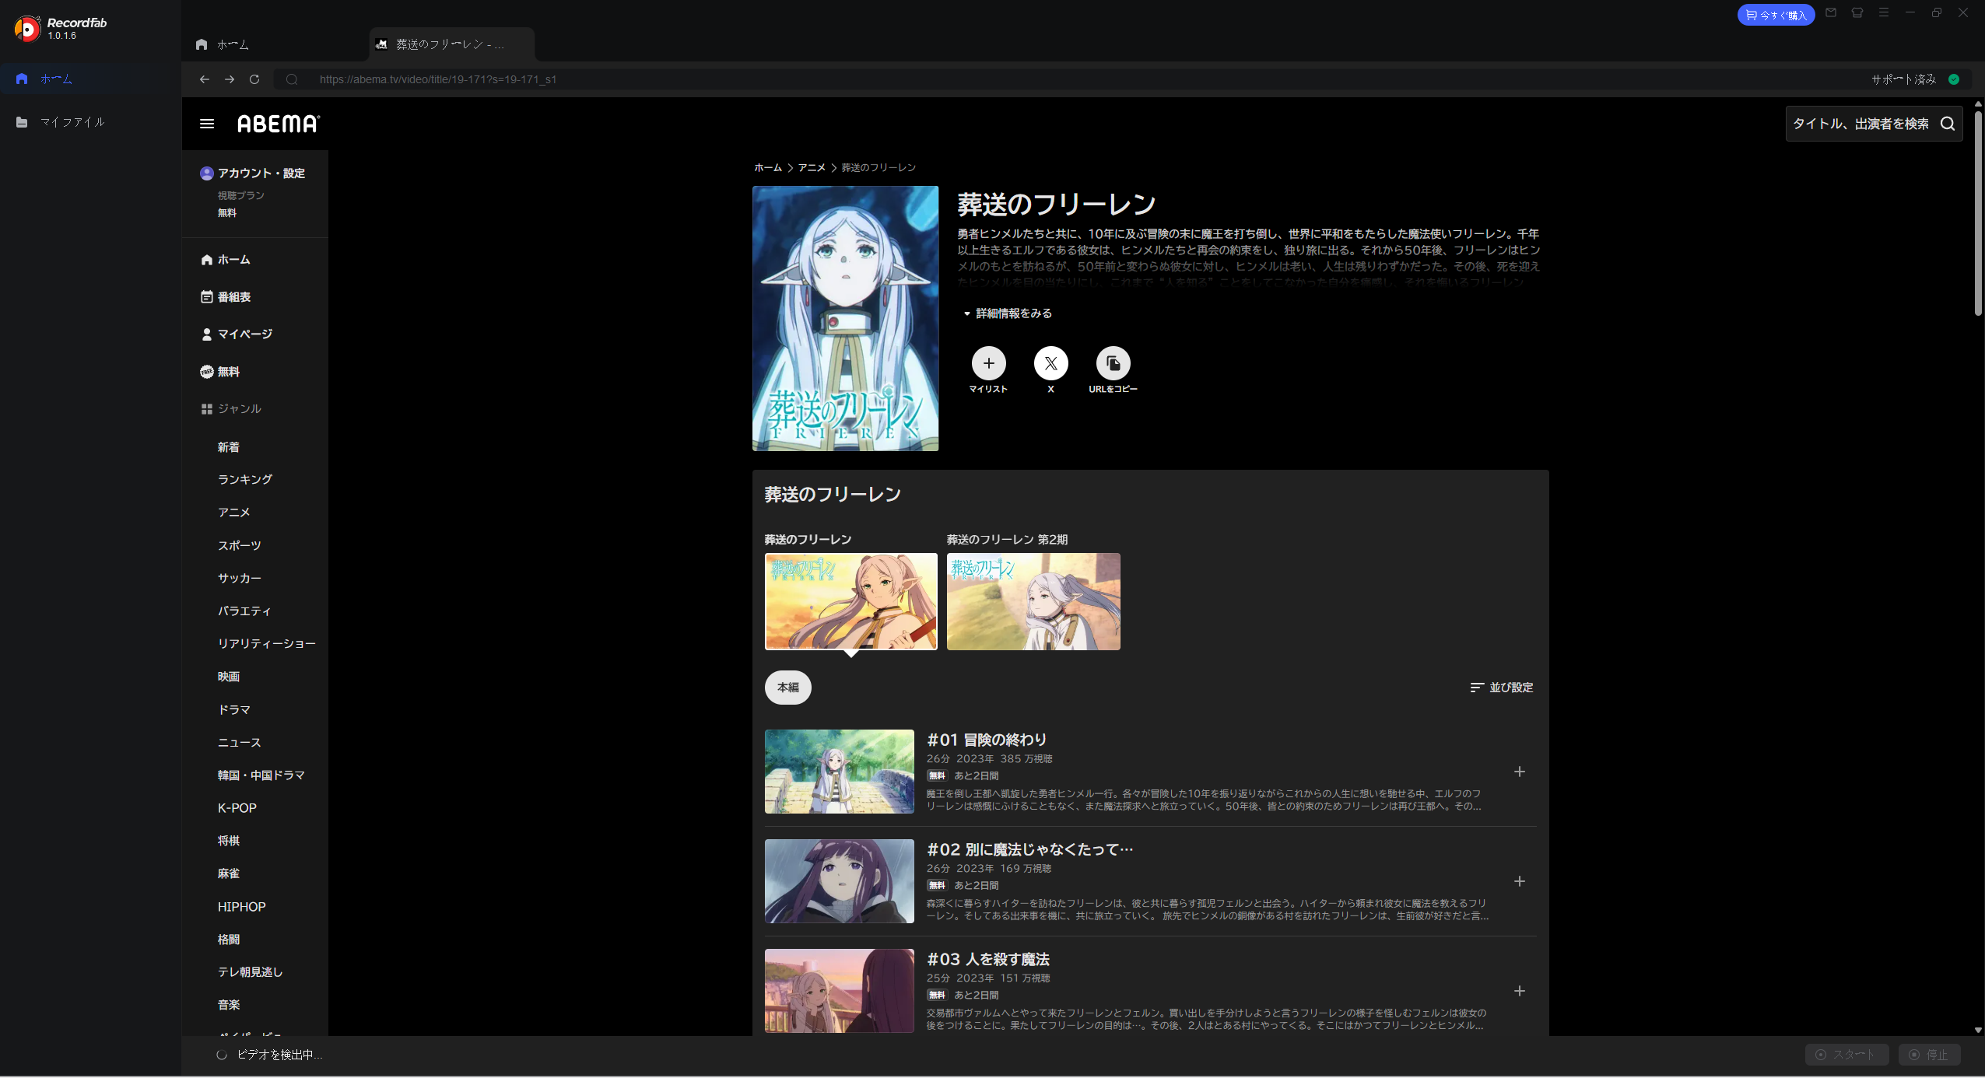Open episode #03 人を殺す魔法 thumbnail
The width and height of the screenshot is (1985, 1078).
tap(840, 991)
